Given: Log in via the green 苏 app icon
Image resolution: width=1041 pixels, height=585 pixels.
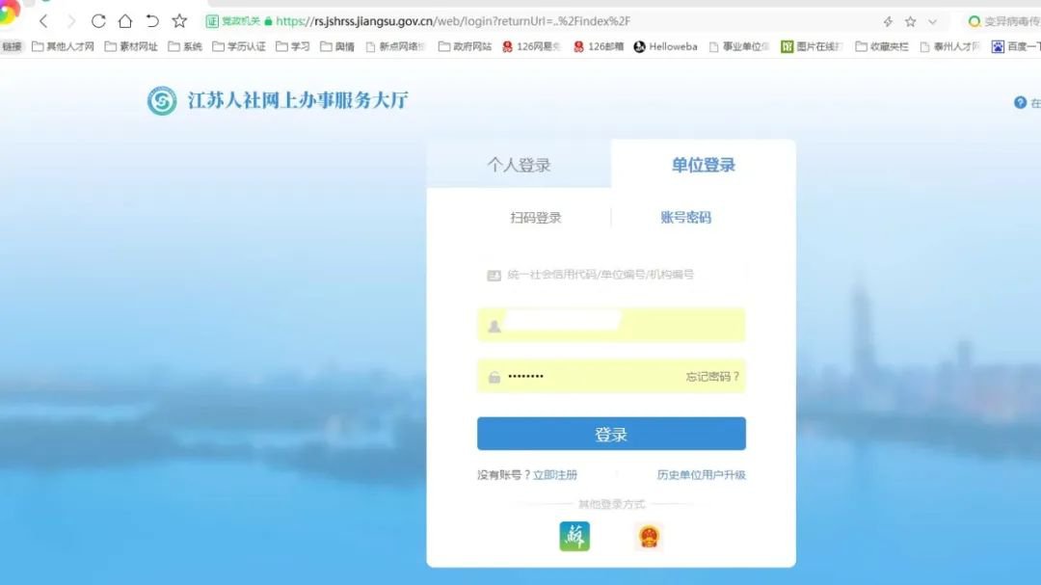Looking at the screenshot, I should click(x=574, y=536).
